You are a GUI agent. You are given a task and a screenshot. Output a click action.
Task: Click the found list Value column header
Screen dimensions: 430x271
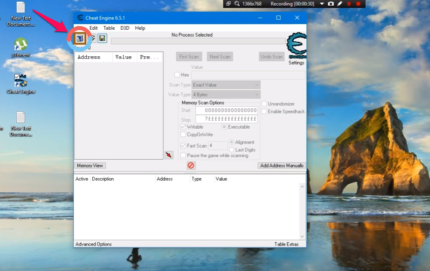point(125,57)
